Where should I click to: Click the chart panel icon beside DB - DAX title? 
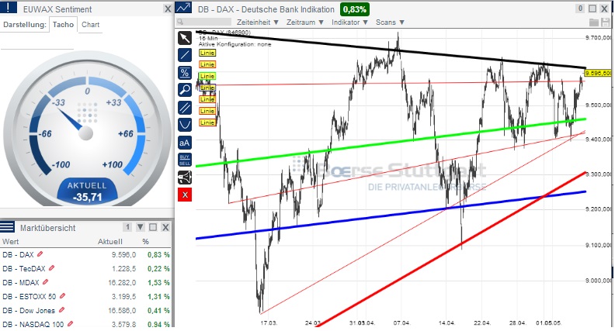pyautogui.click(x=183, y=8)
